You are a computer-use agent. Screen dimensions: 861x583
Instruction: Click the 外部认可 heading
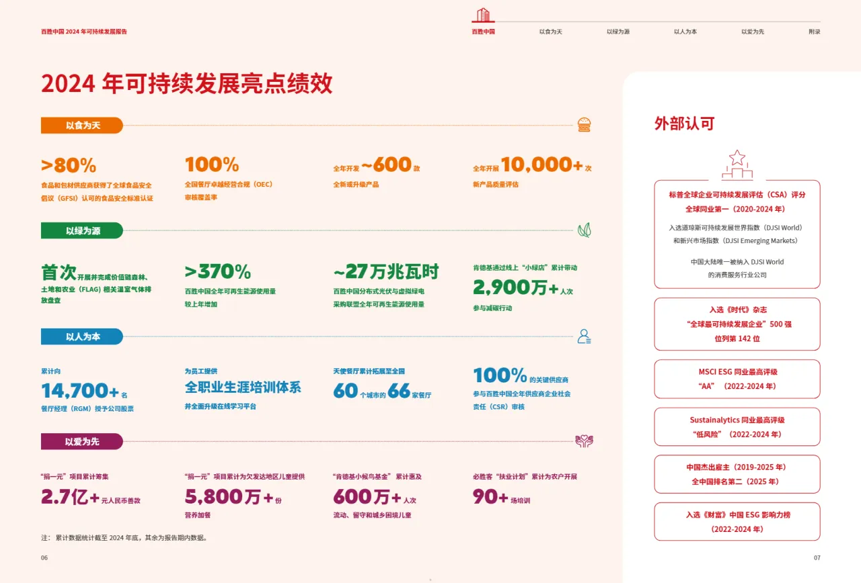pos(684,124)
